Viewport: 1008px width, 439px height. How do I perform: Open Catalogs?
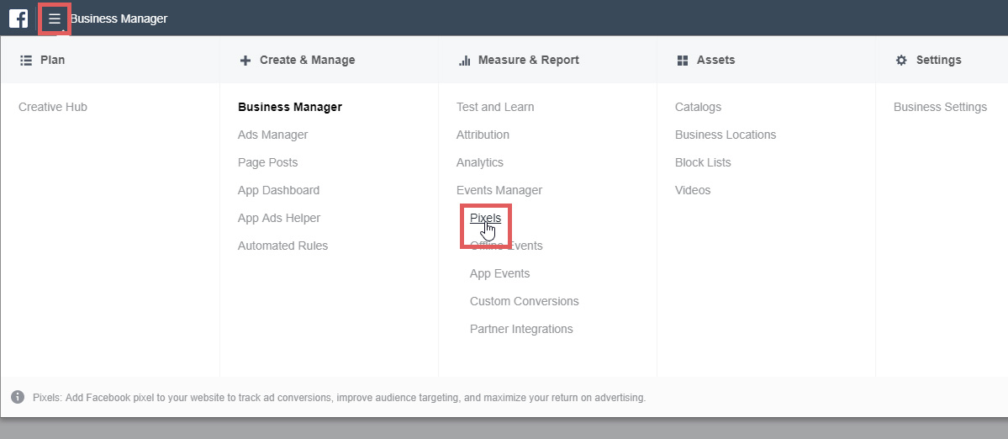click(698, 108)
